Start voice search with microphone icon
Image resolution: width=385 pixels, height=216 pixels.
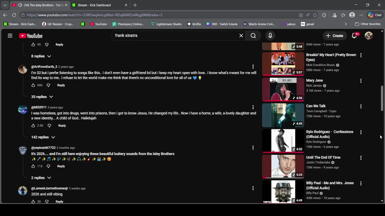[x=270, y=36]
